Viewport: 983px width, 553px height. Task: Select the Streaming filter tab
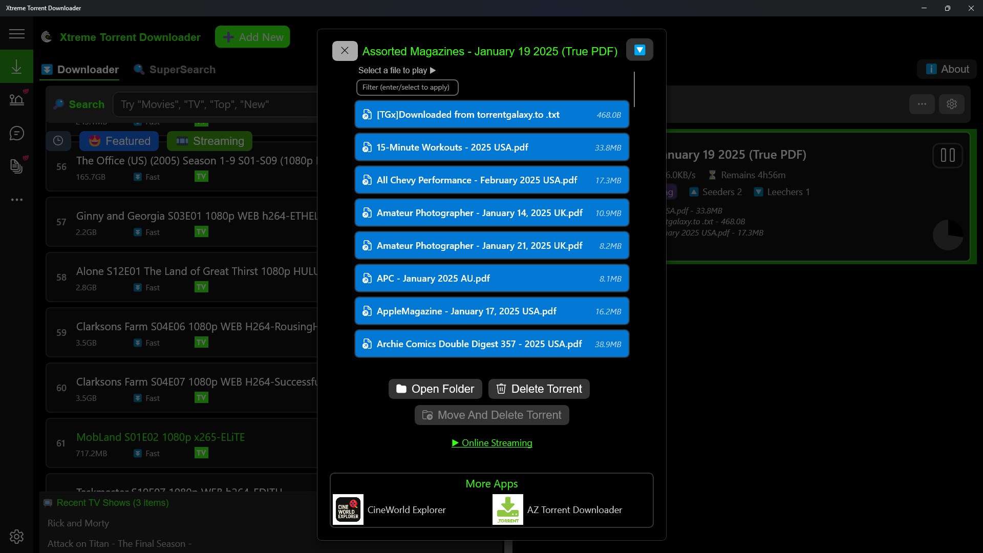209,141
